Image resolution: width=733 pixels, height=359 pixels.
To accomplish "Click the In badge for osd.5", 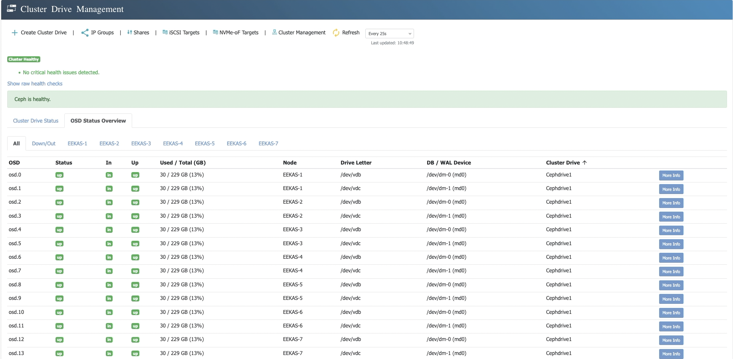I will [x=109, y=244].
